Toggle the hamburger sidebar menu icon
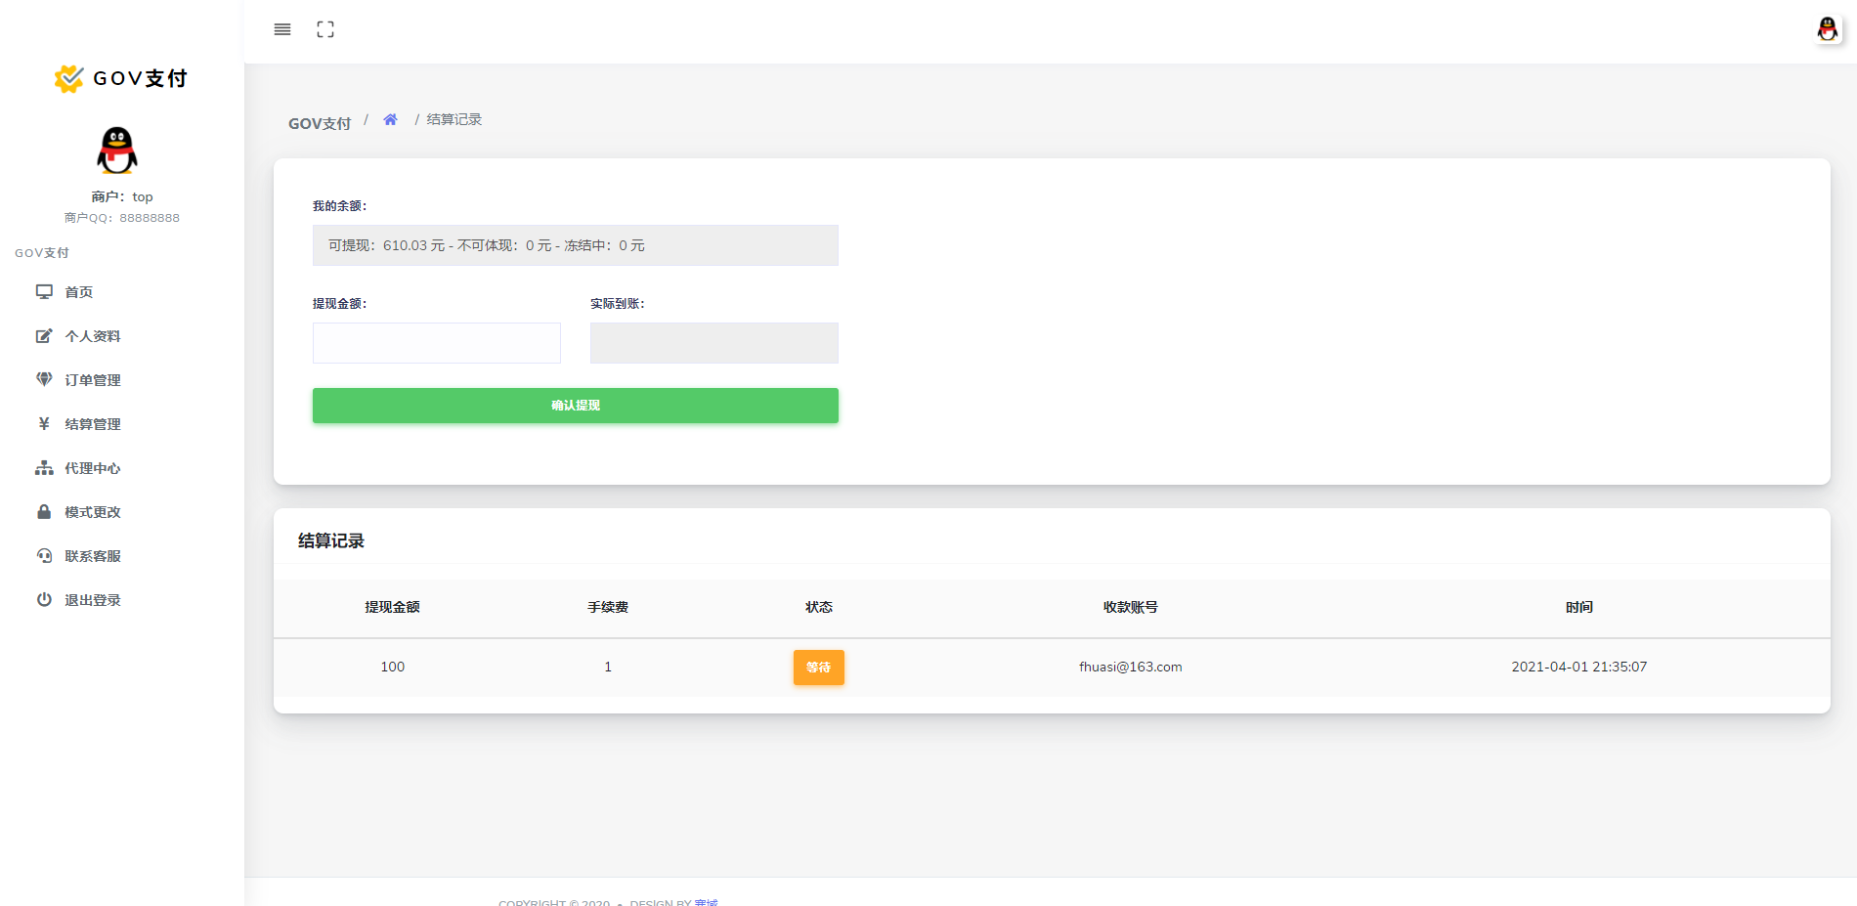The width and height of the screenshot is (1857, 906). 282,29
